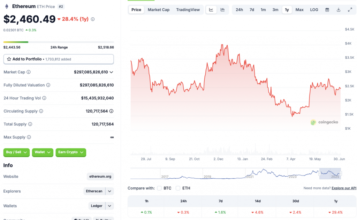The height and width of the screenshot is (220, 357).
Task: Toggle LOG scale on chart
Action: click(x=314, y=10)
